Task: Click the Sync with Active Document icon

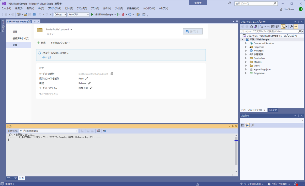Action: 269,26
